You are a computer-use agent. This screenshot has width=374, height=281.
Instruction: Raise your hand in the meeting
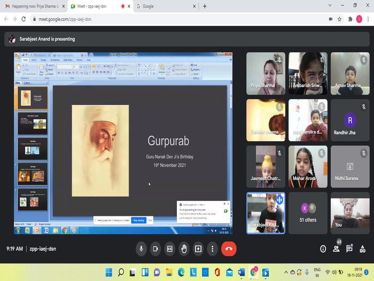(x=184, y=249)
